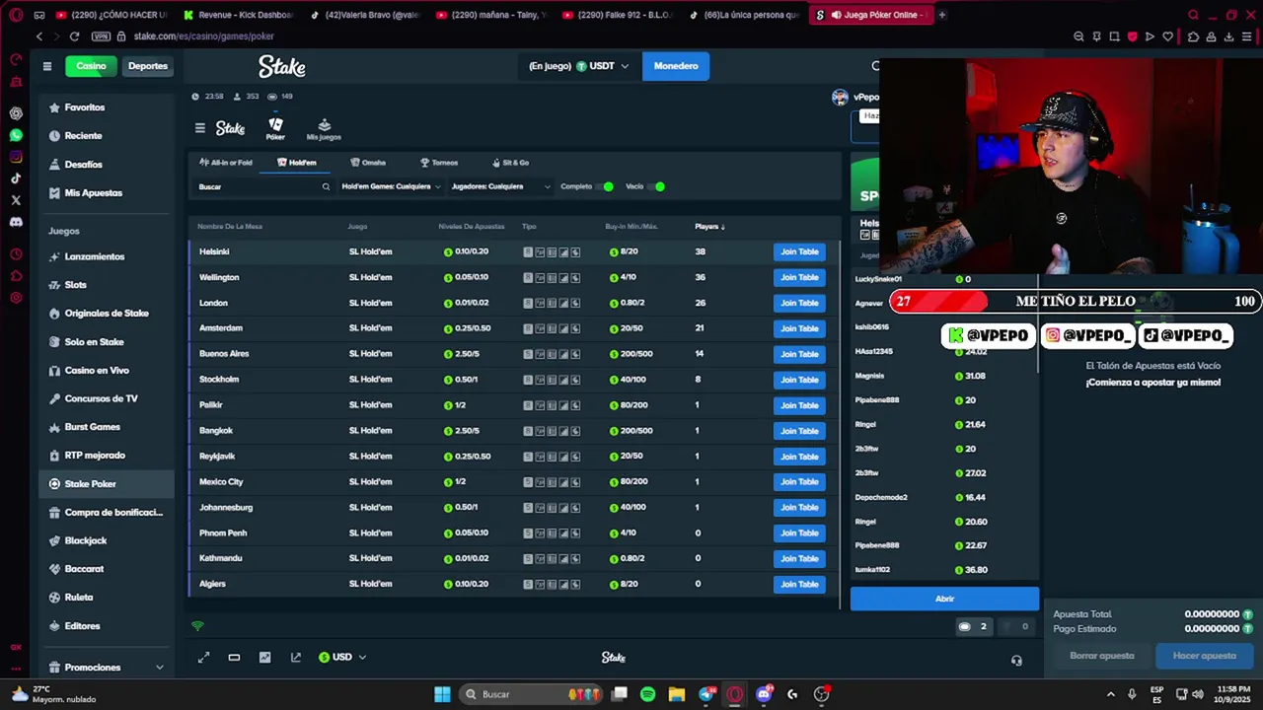This screenshot has height=710, width=1263.
Task: Click the Deportes button
Action: [x=148, y=66]
